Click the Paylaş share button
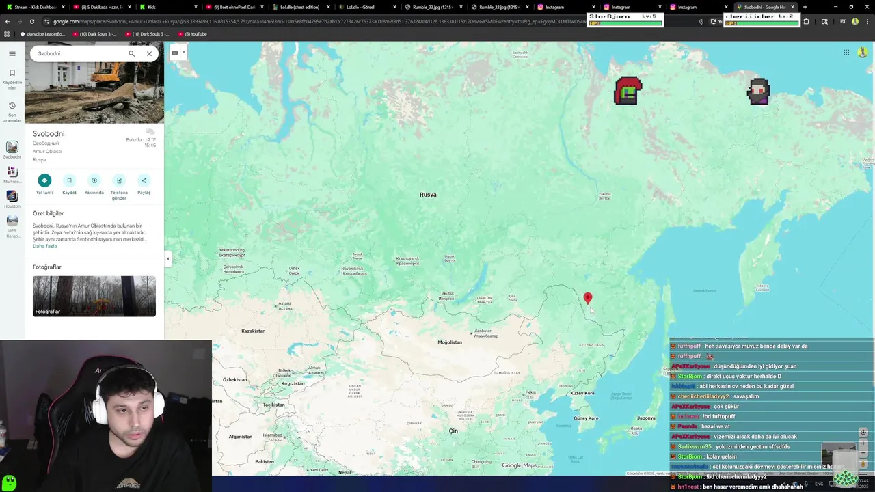Viewport: 875px width, 492px height. (x=144, y=184)
